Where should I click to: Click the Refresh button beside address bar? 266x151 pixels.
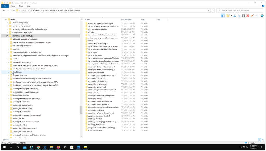(213, 10)
